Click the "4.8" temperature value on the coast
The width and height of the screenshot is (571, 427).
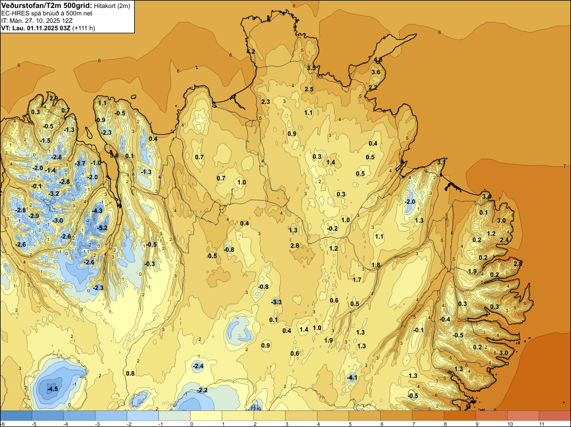pyautogui.click(x=378, y=59)
